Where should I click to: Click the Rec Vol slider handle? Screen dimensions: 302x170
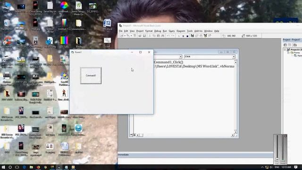pyautogui.click(x=277, y=159)
